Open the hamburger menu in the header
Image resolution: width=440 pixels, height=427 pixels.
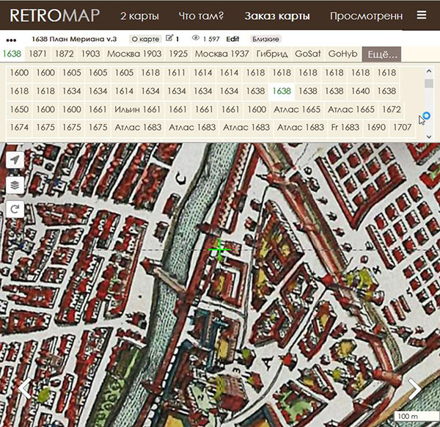(421, 15)
